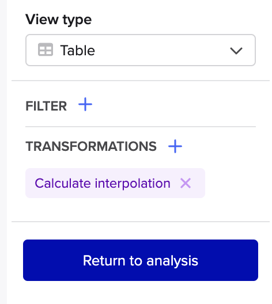Add a transformation using the plus icon
This screenshot has width=272, height=304.
point(175,146)
